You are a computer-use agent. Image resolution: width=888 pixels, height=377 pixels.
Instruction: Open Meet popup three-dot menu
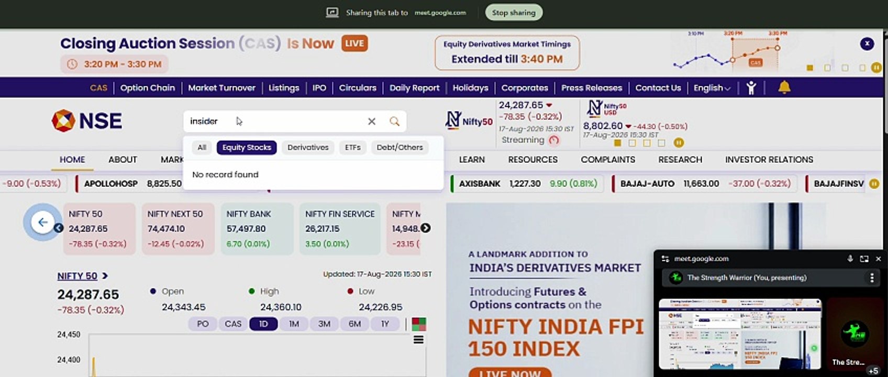[x=872, y=278]
